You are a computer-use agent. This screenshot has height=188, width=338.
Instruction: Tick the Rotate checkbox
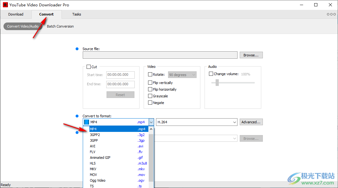click(150, 75)
